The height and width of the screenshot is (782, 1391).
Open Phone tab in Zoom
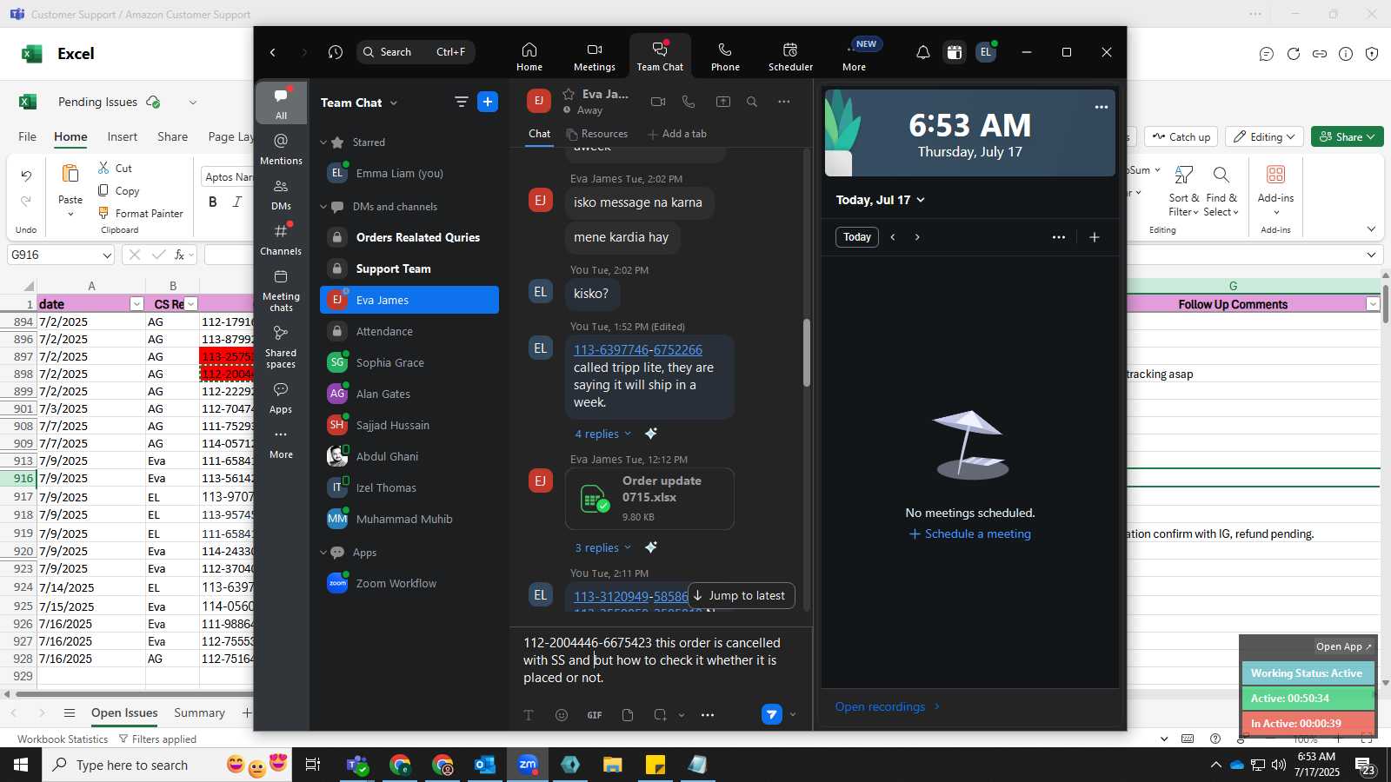pos(725,56)
